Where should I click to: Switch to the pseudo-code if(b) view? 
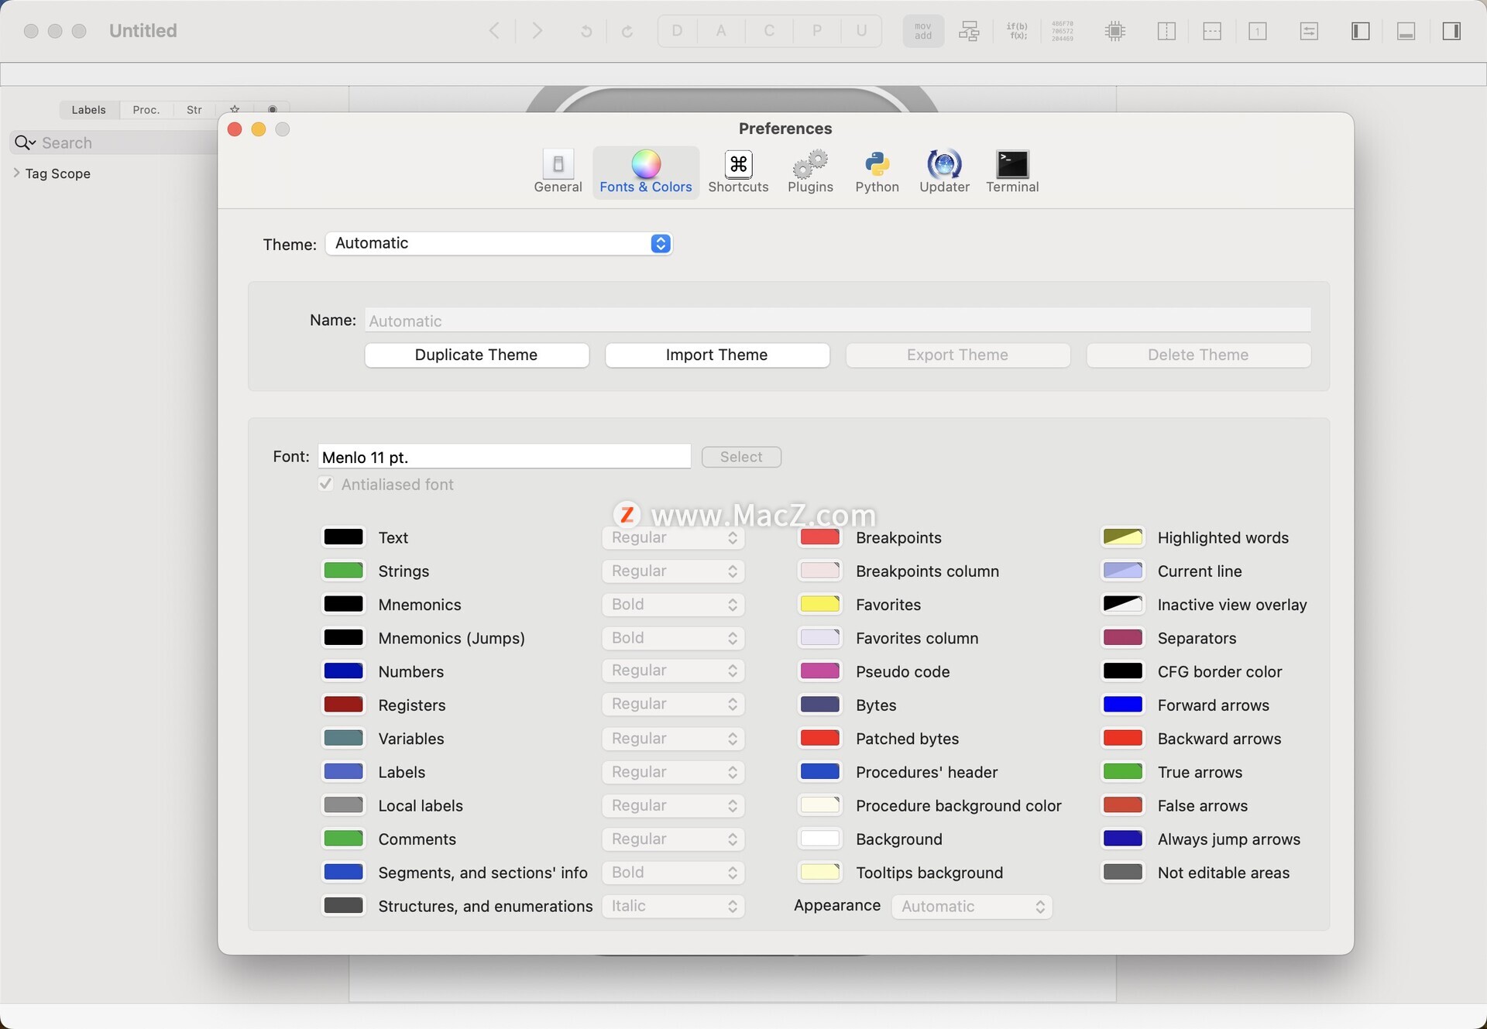(x=1017, y=31)
